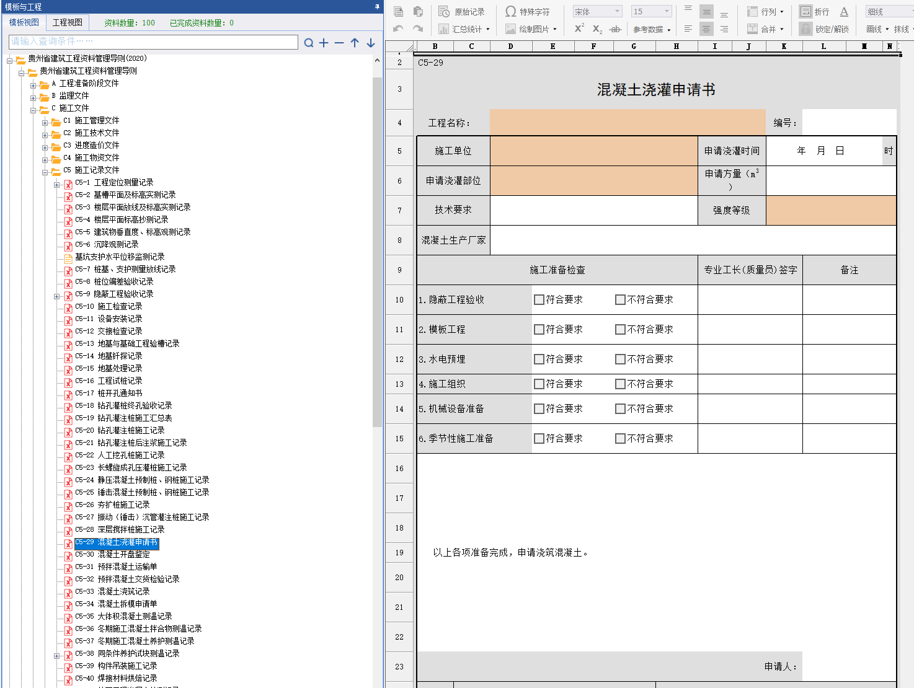Check 不符合要求 for 模板工程
The height and width of the screenshot is (688, 914).
coord(620,330)
